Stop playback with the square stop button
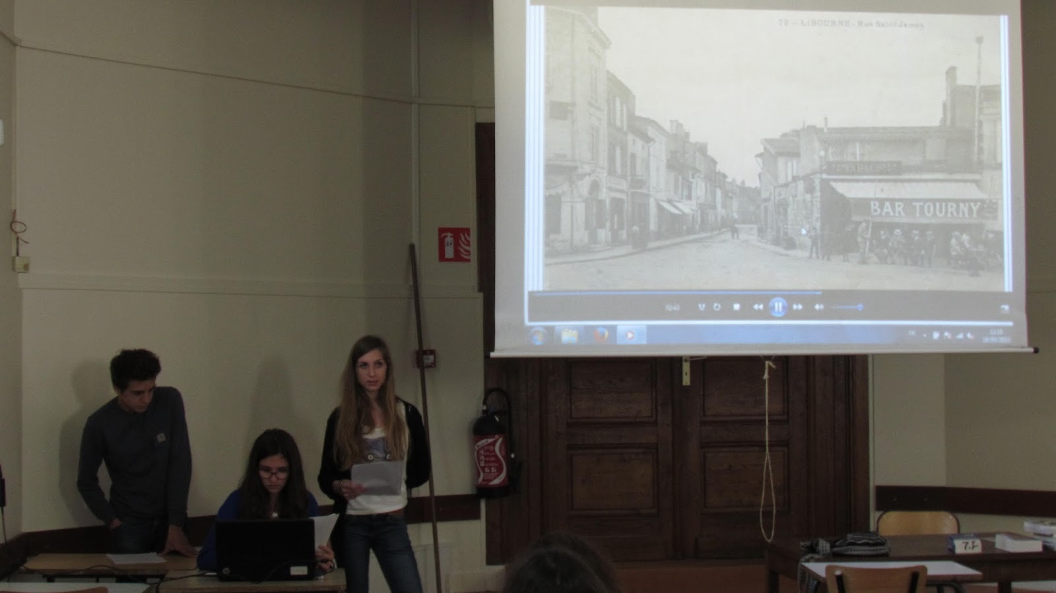Viewport: 1056px width, 593px height. [737, 307]
